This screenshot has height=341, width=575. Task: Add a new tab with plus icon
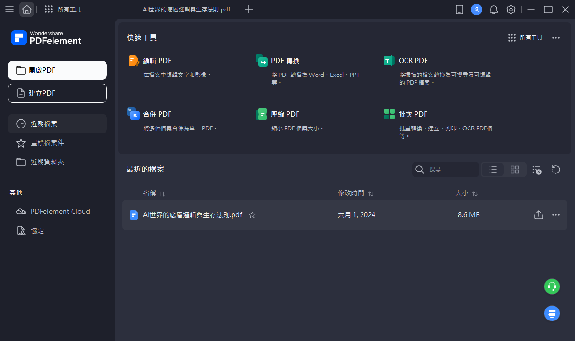click(248, 10)
